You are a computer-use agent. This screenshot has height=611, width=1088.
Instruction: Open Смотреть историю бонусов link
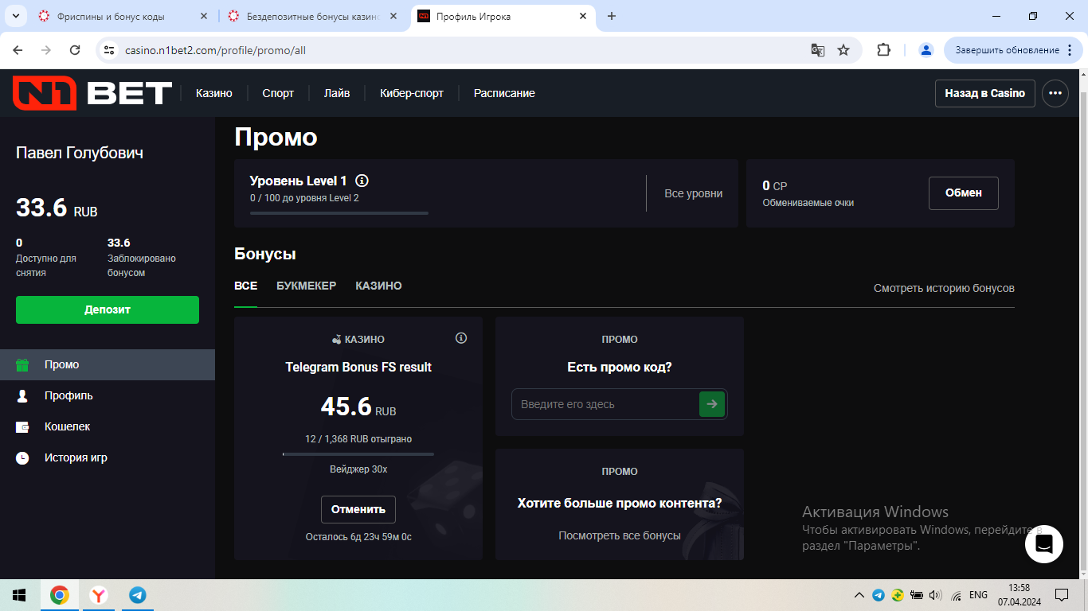944,288
